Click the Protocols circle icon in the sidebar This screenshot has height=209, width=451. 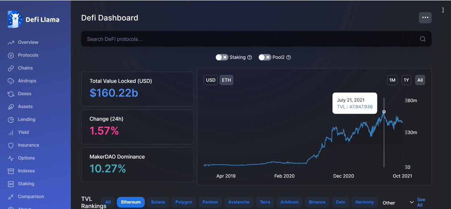[11, 55]
